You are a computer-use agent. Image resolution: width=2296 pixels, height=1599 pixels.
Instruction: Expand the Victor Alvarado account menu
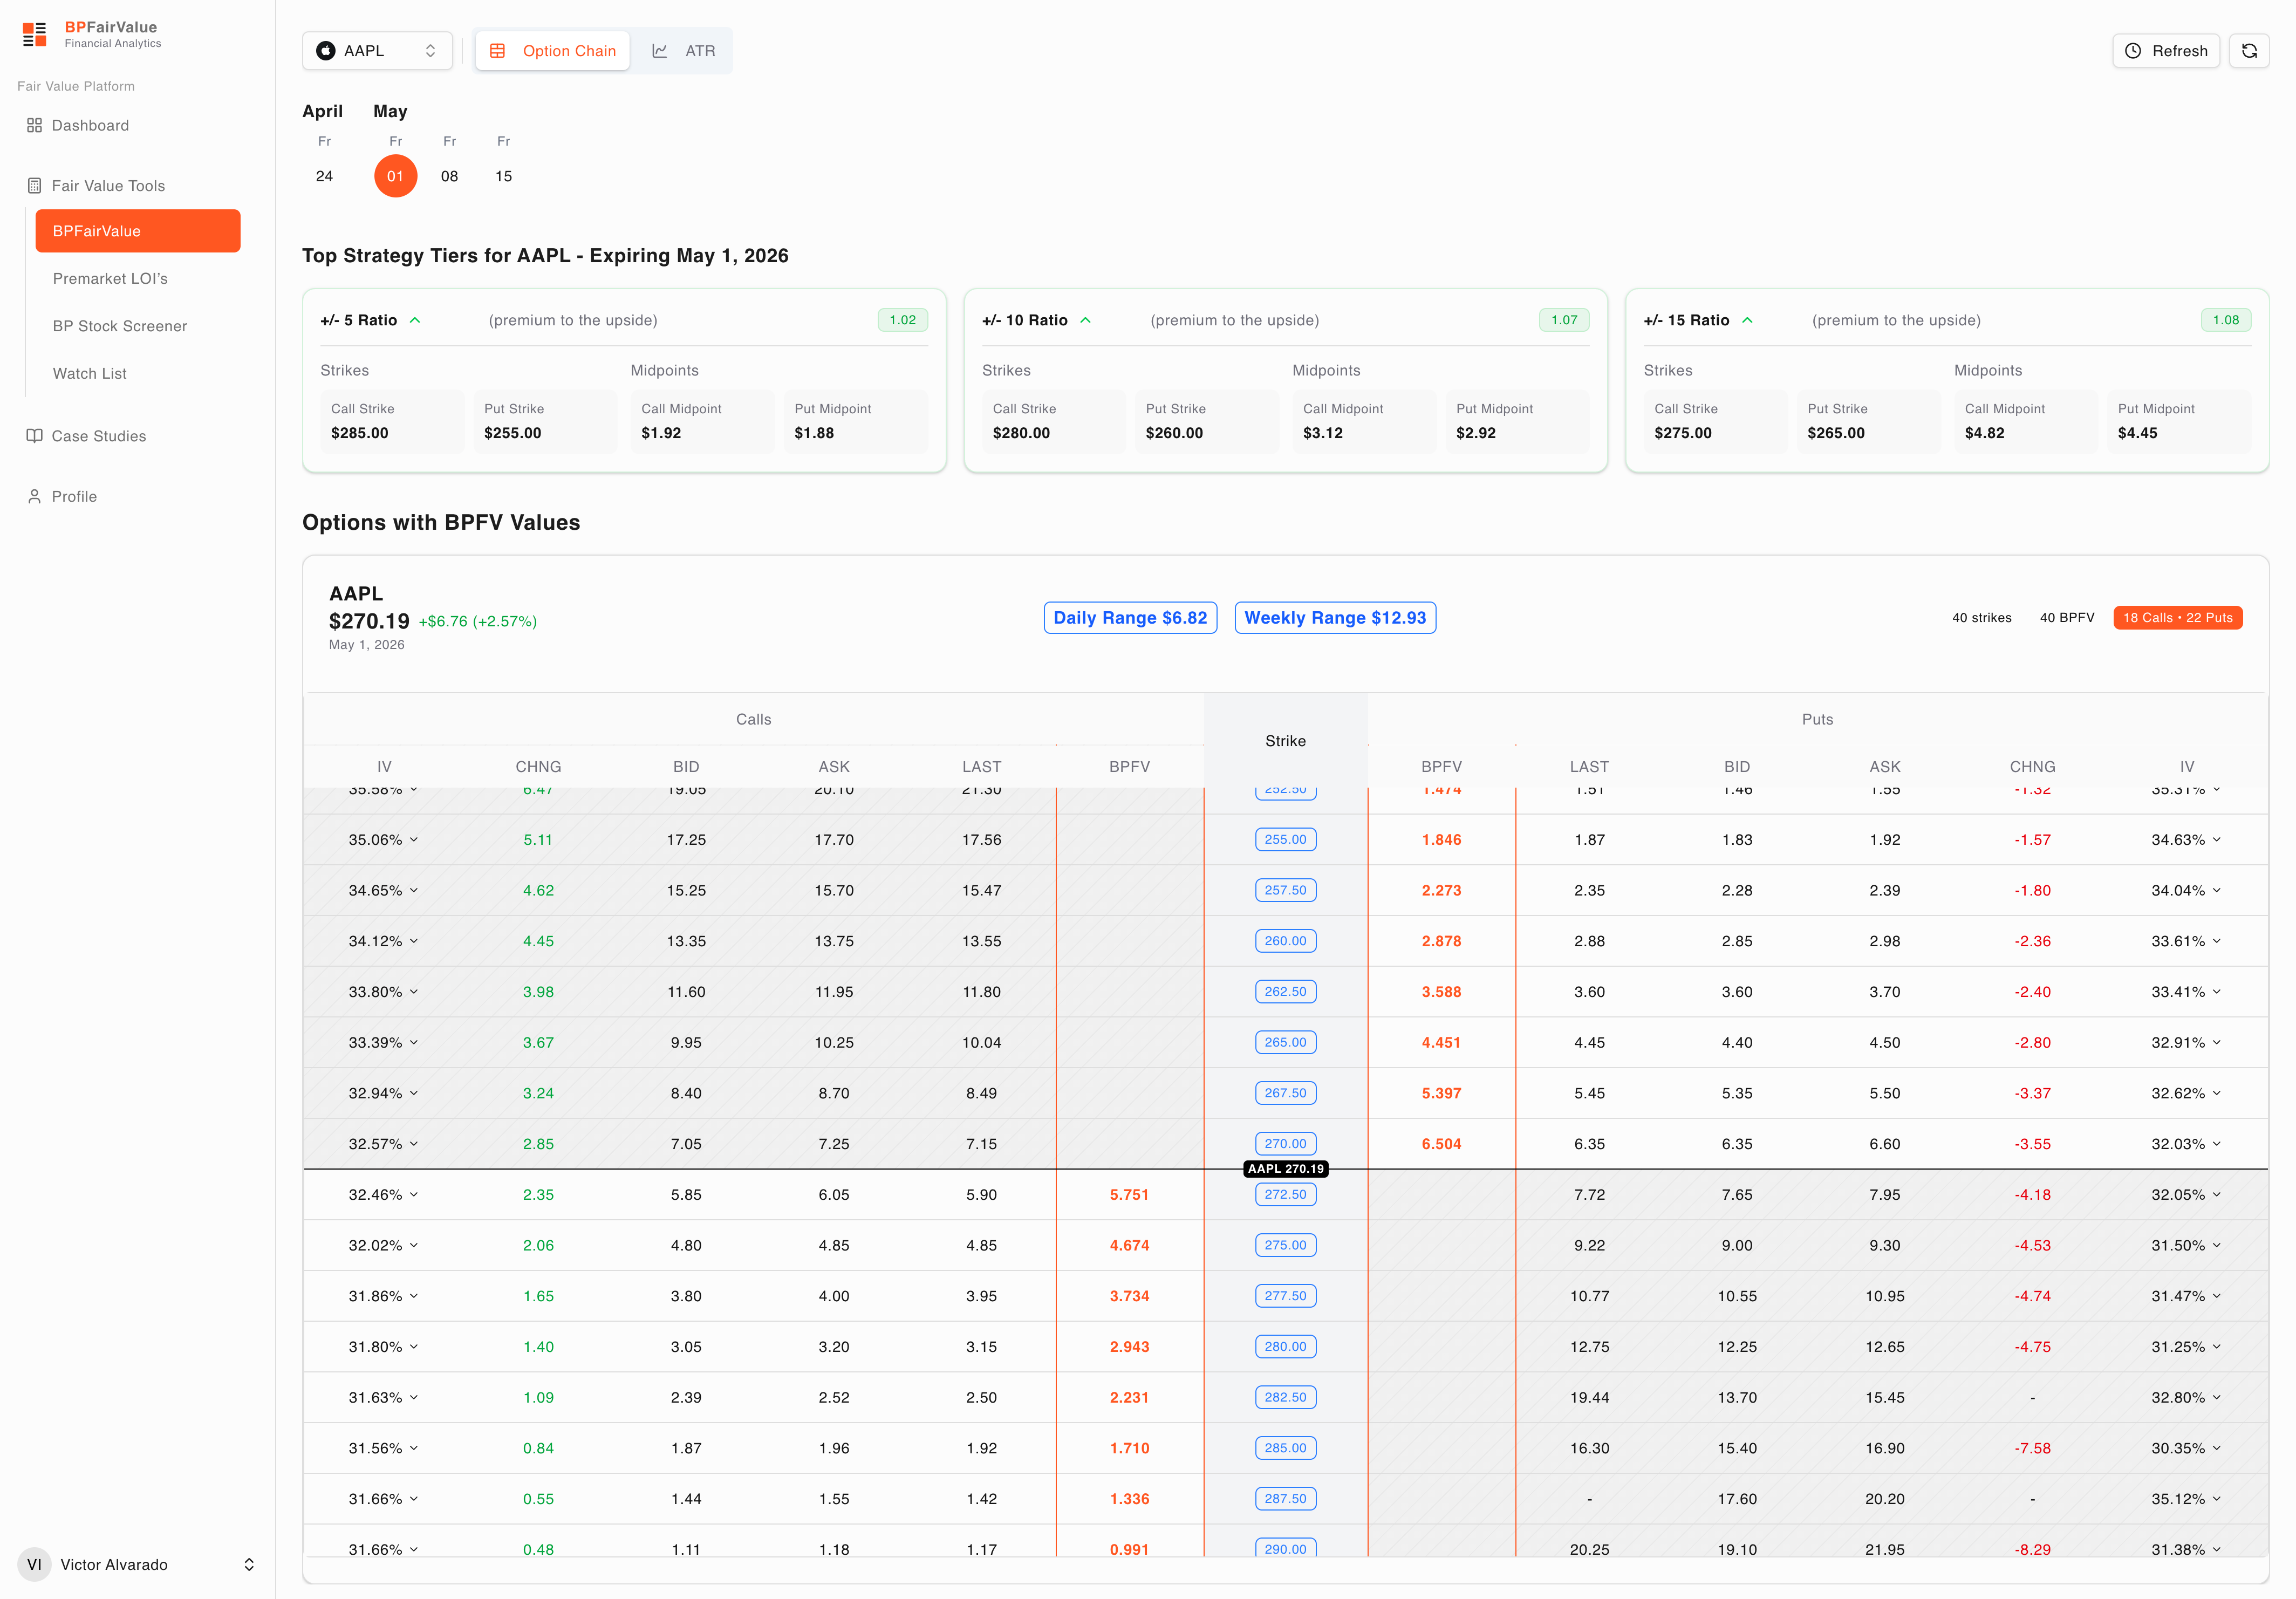click(x=249, y=1565)
